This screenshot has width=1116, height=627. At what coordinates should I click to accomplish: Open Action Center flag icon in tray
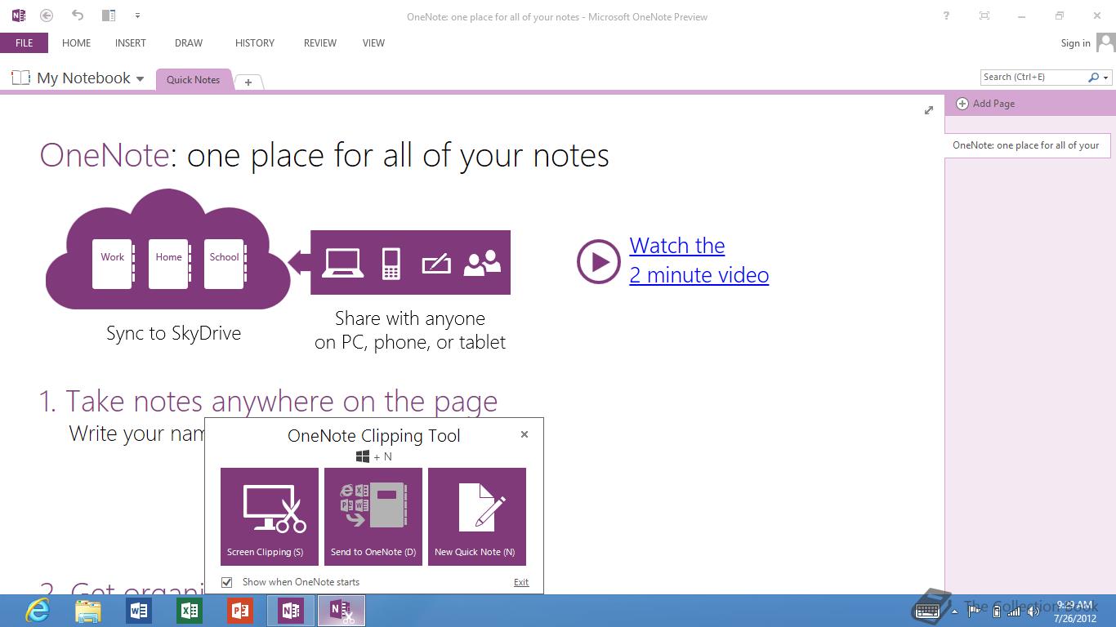point(975,611)
